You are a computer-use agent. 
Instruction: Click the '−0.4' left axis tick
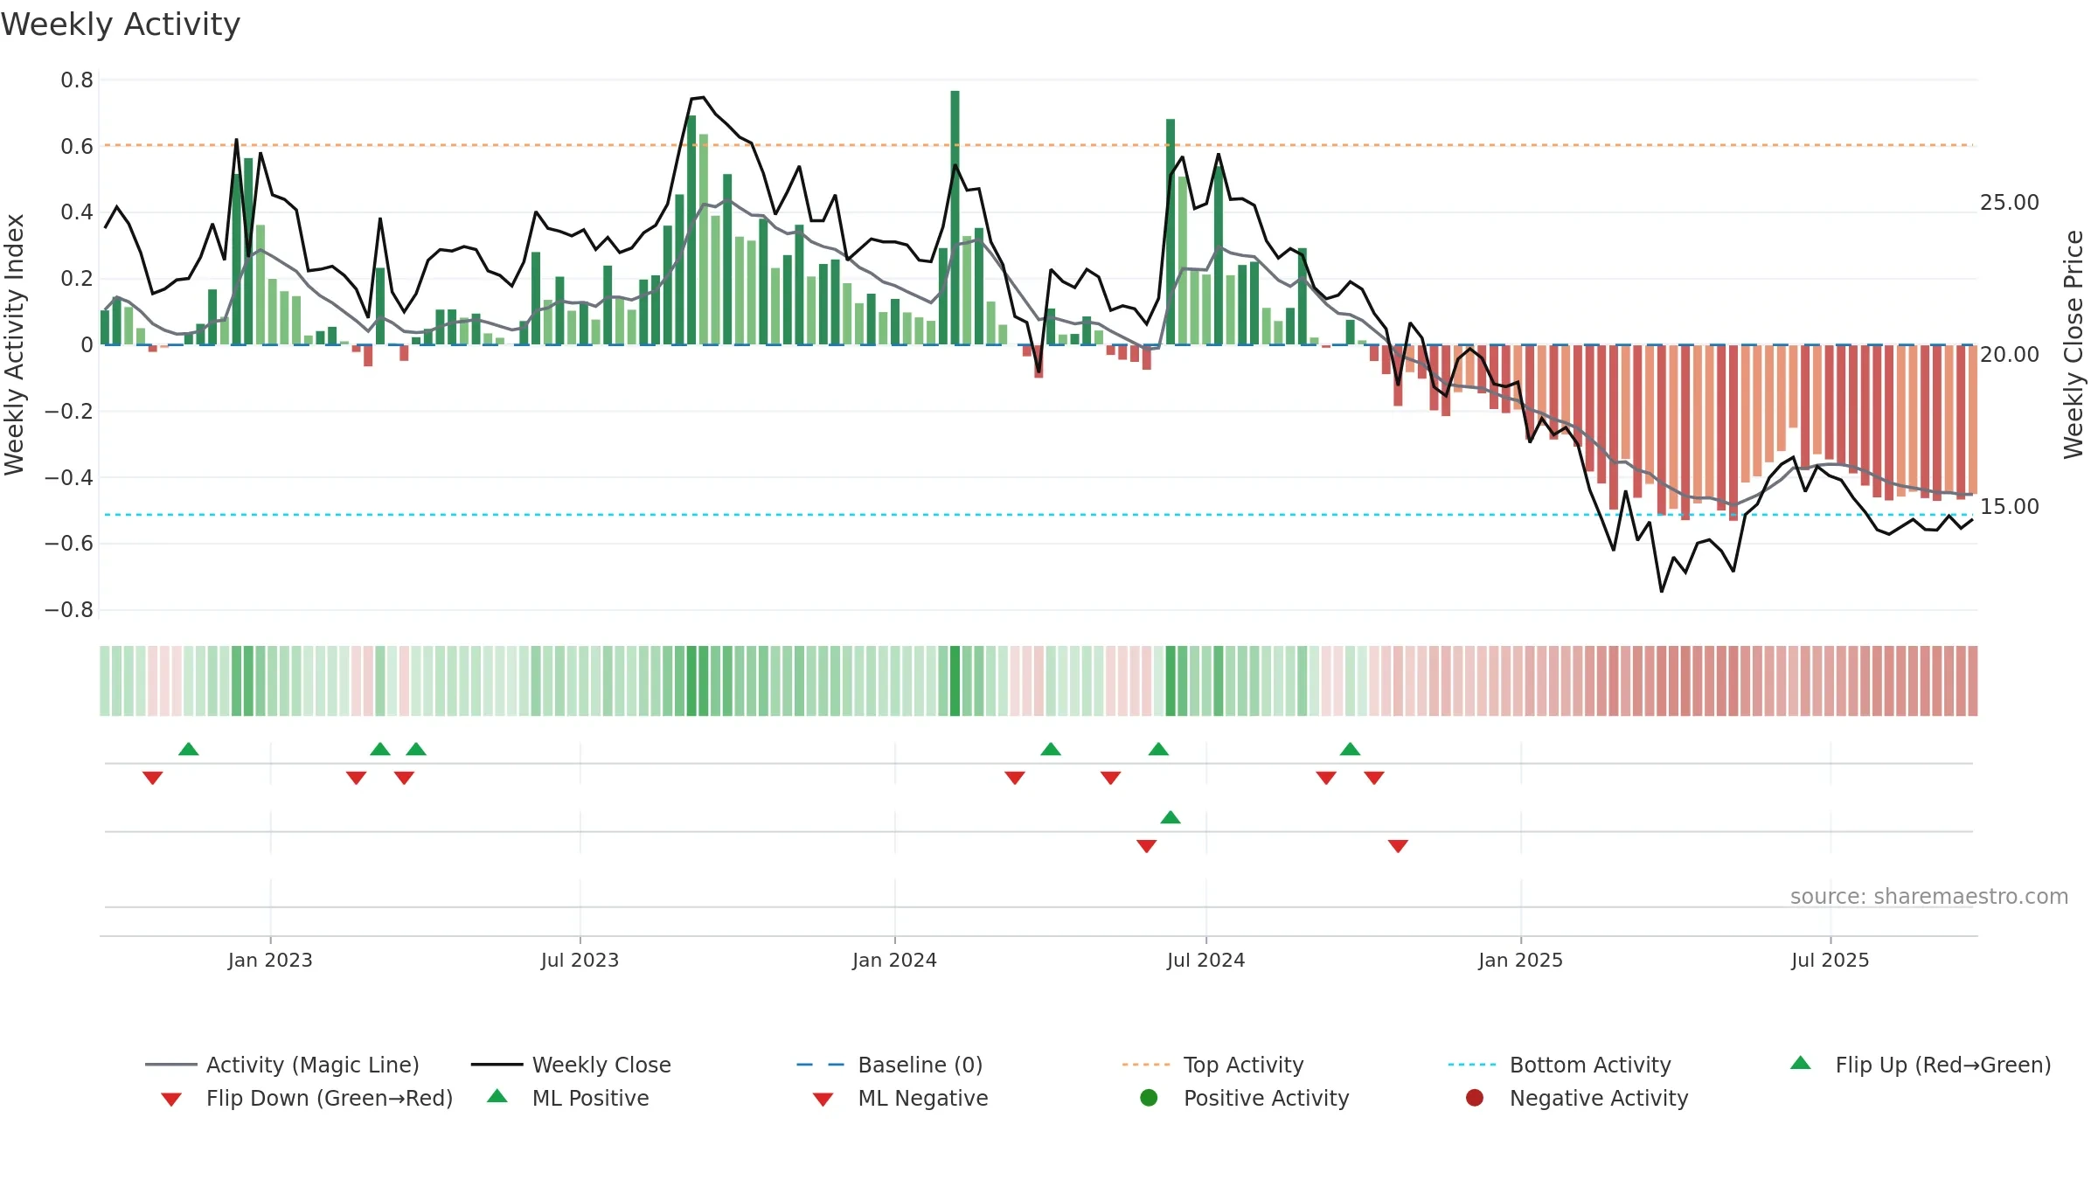pyautogui.click(x=69, y=477)
